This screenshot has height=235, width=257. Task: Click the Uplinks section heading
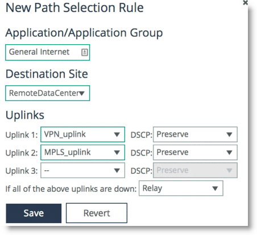tap(25, 115)
